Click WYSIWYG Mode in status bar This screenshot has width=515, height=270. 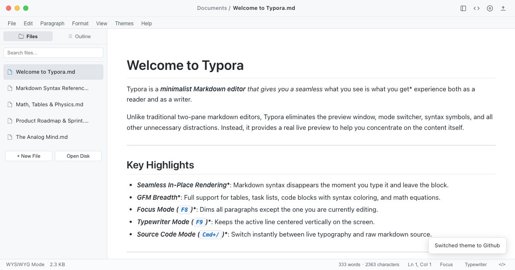[25, 264]
